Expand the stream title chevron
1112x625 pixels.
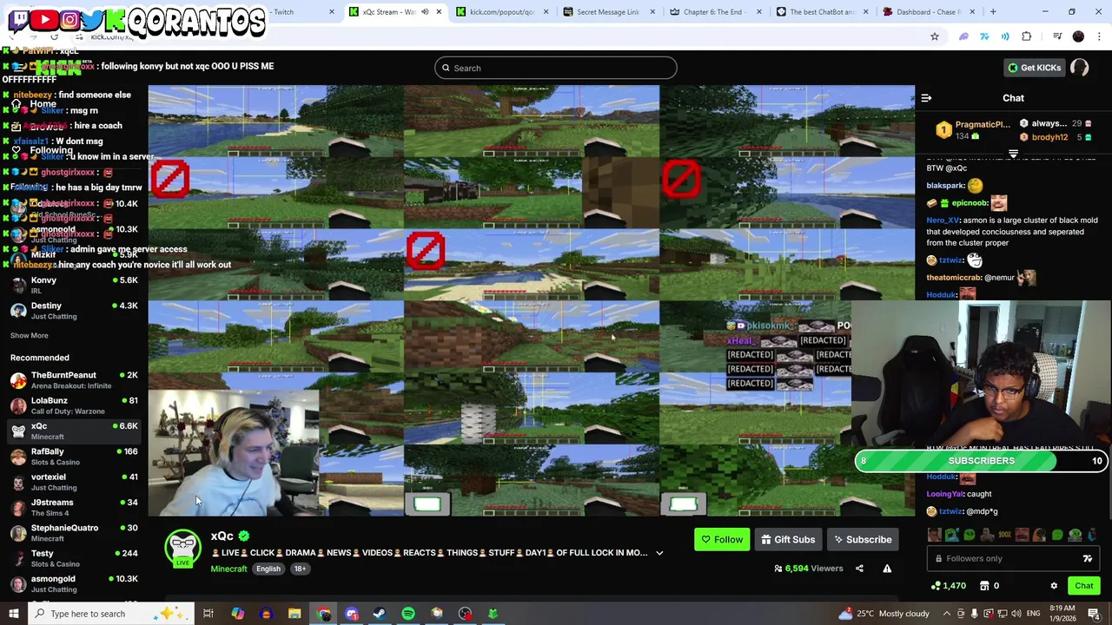pos(659,553)
